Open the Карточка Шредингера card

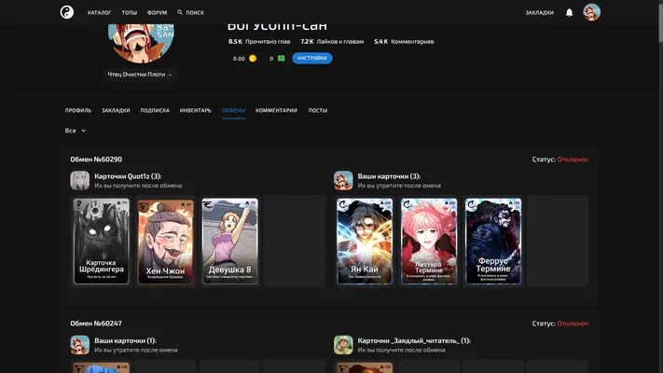[x=101, y=242]
